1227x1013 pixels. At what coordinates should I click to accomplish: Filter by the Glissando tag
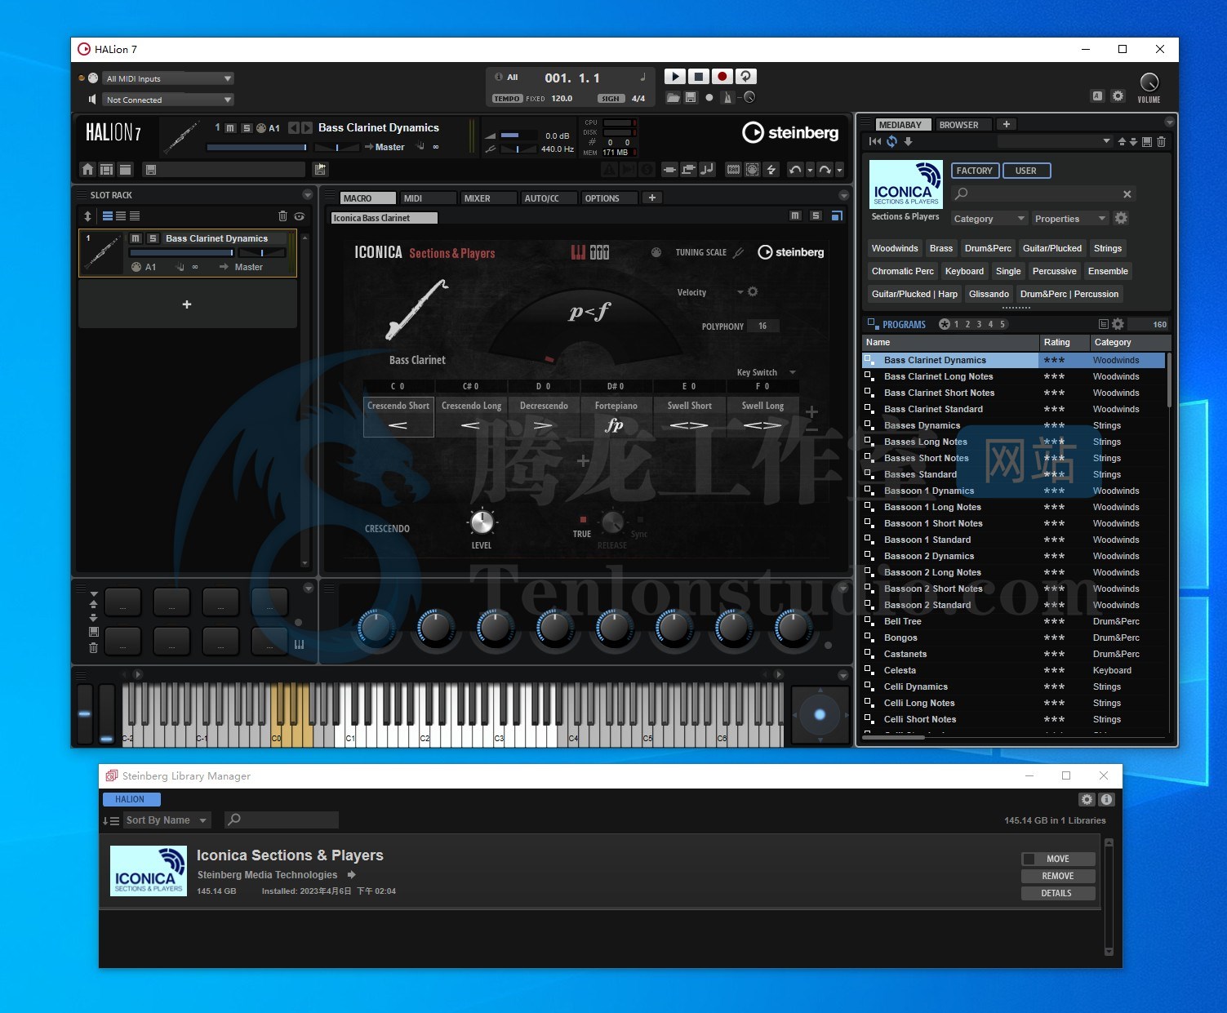coord(989,294)
